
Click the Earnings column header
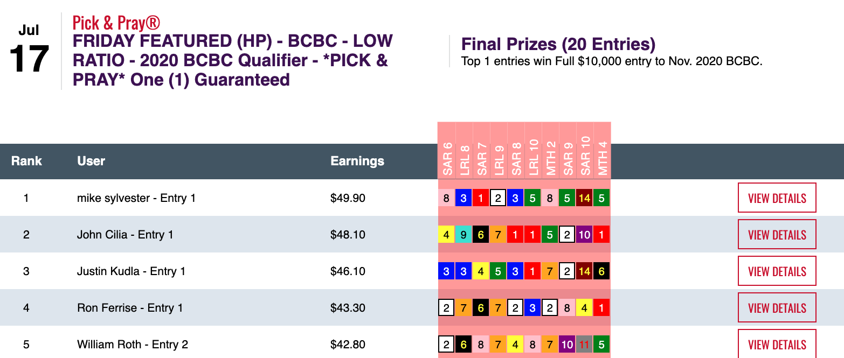click(357, 161)
